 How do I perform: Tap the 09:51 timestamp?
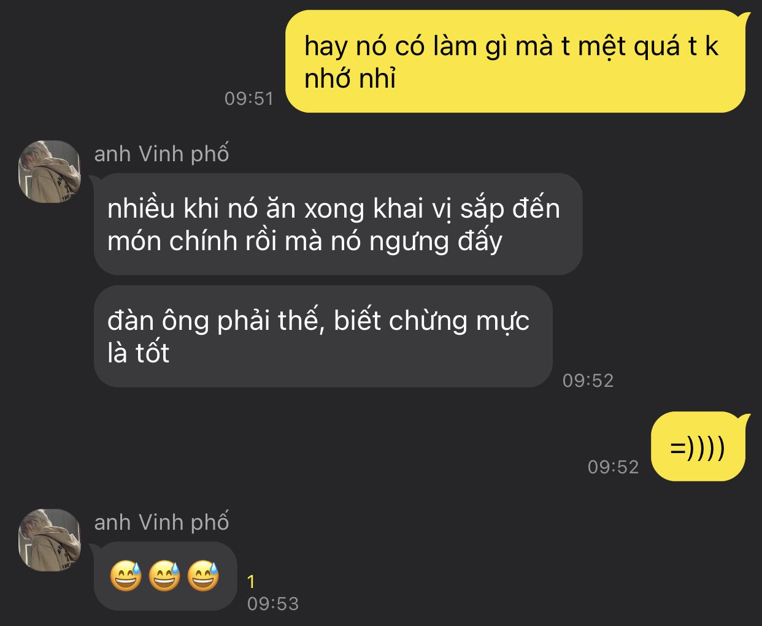click(248, 99)
